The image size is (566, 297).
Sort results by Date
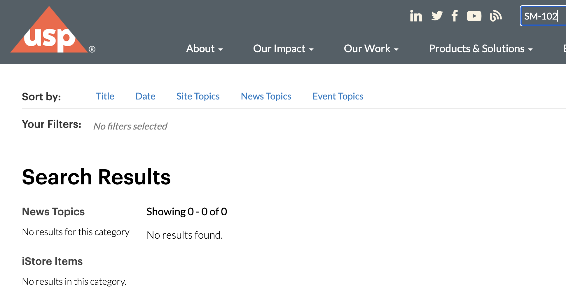pyautogui.click(x=145, y=96)
